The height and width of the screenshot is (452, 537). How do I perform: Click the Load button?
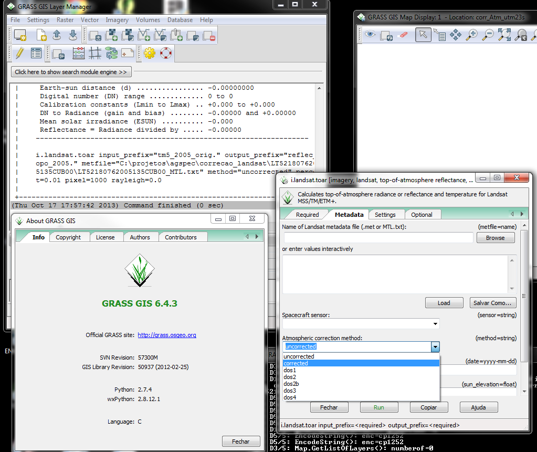(x=444, y=303)
